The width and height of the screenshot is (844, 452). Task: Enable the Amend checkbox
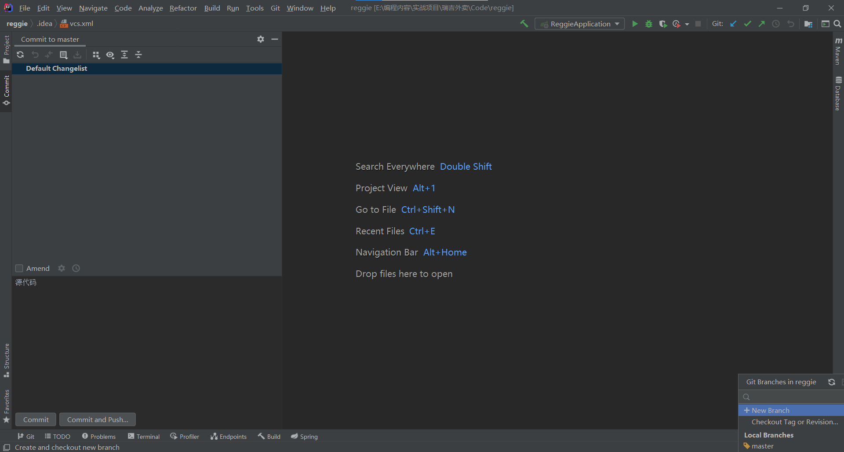[x=19, y=268]
